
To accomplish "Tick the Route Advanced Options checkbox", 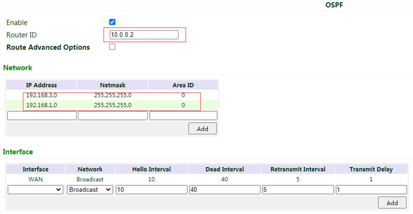I will pyautogui.click(x=112, y=47).
